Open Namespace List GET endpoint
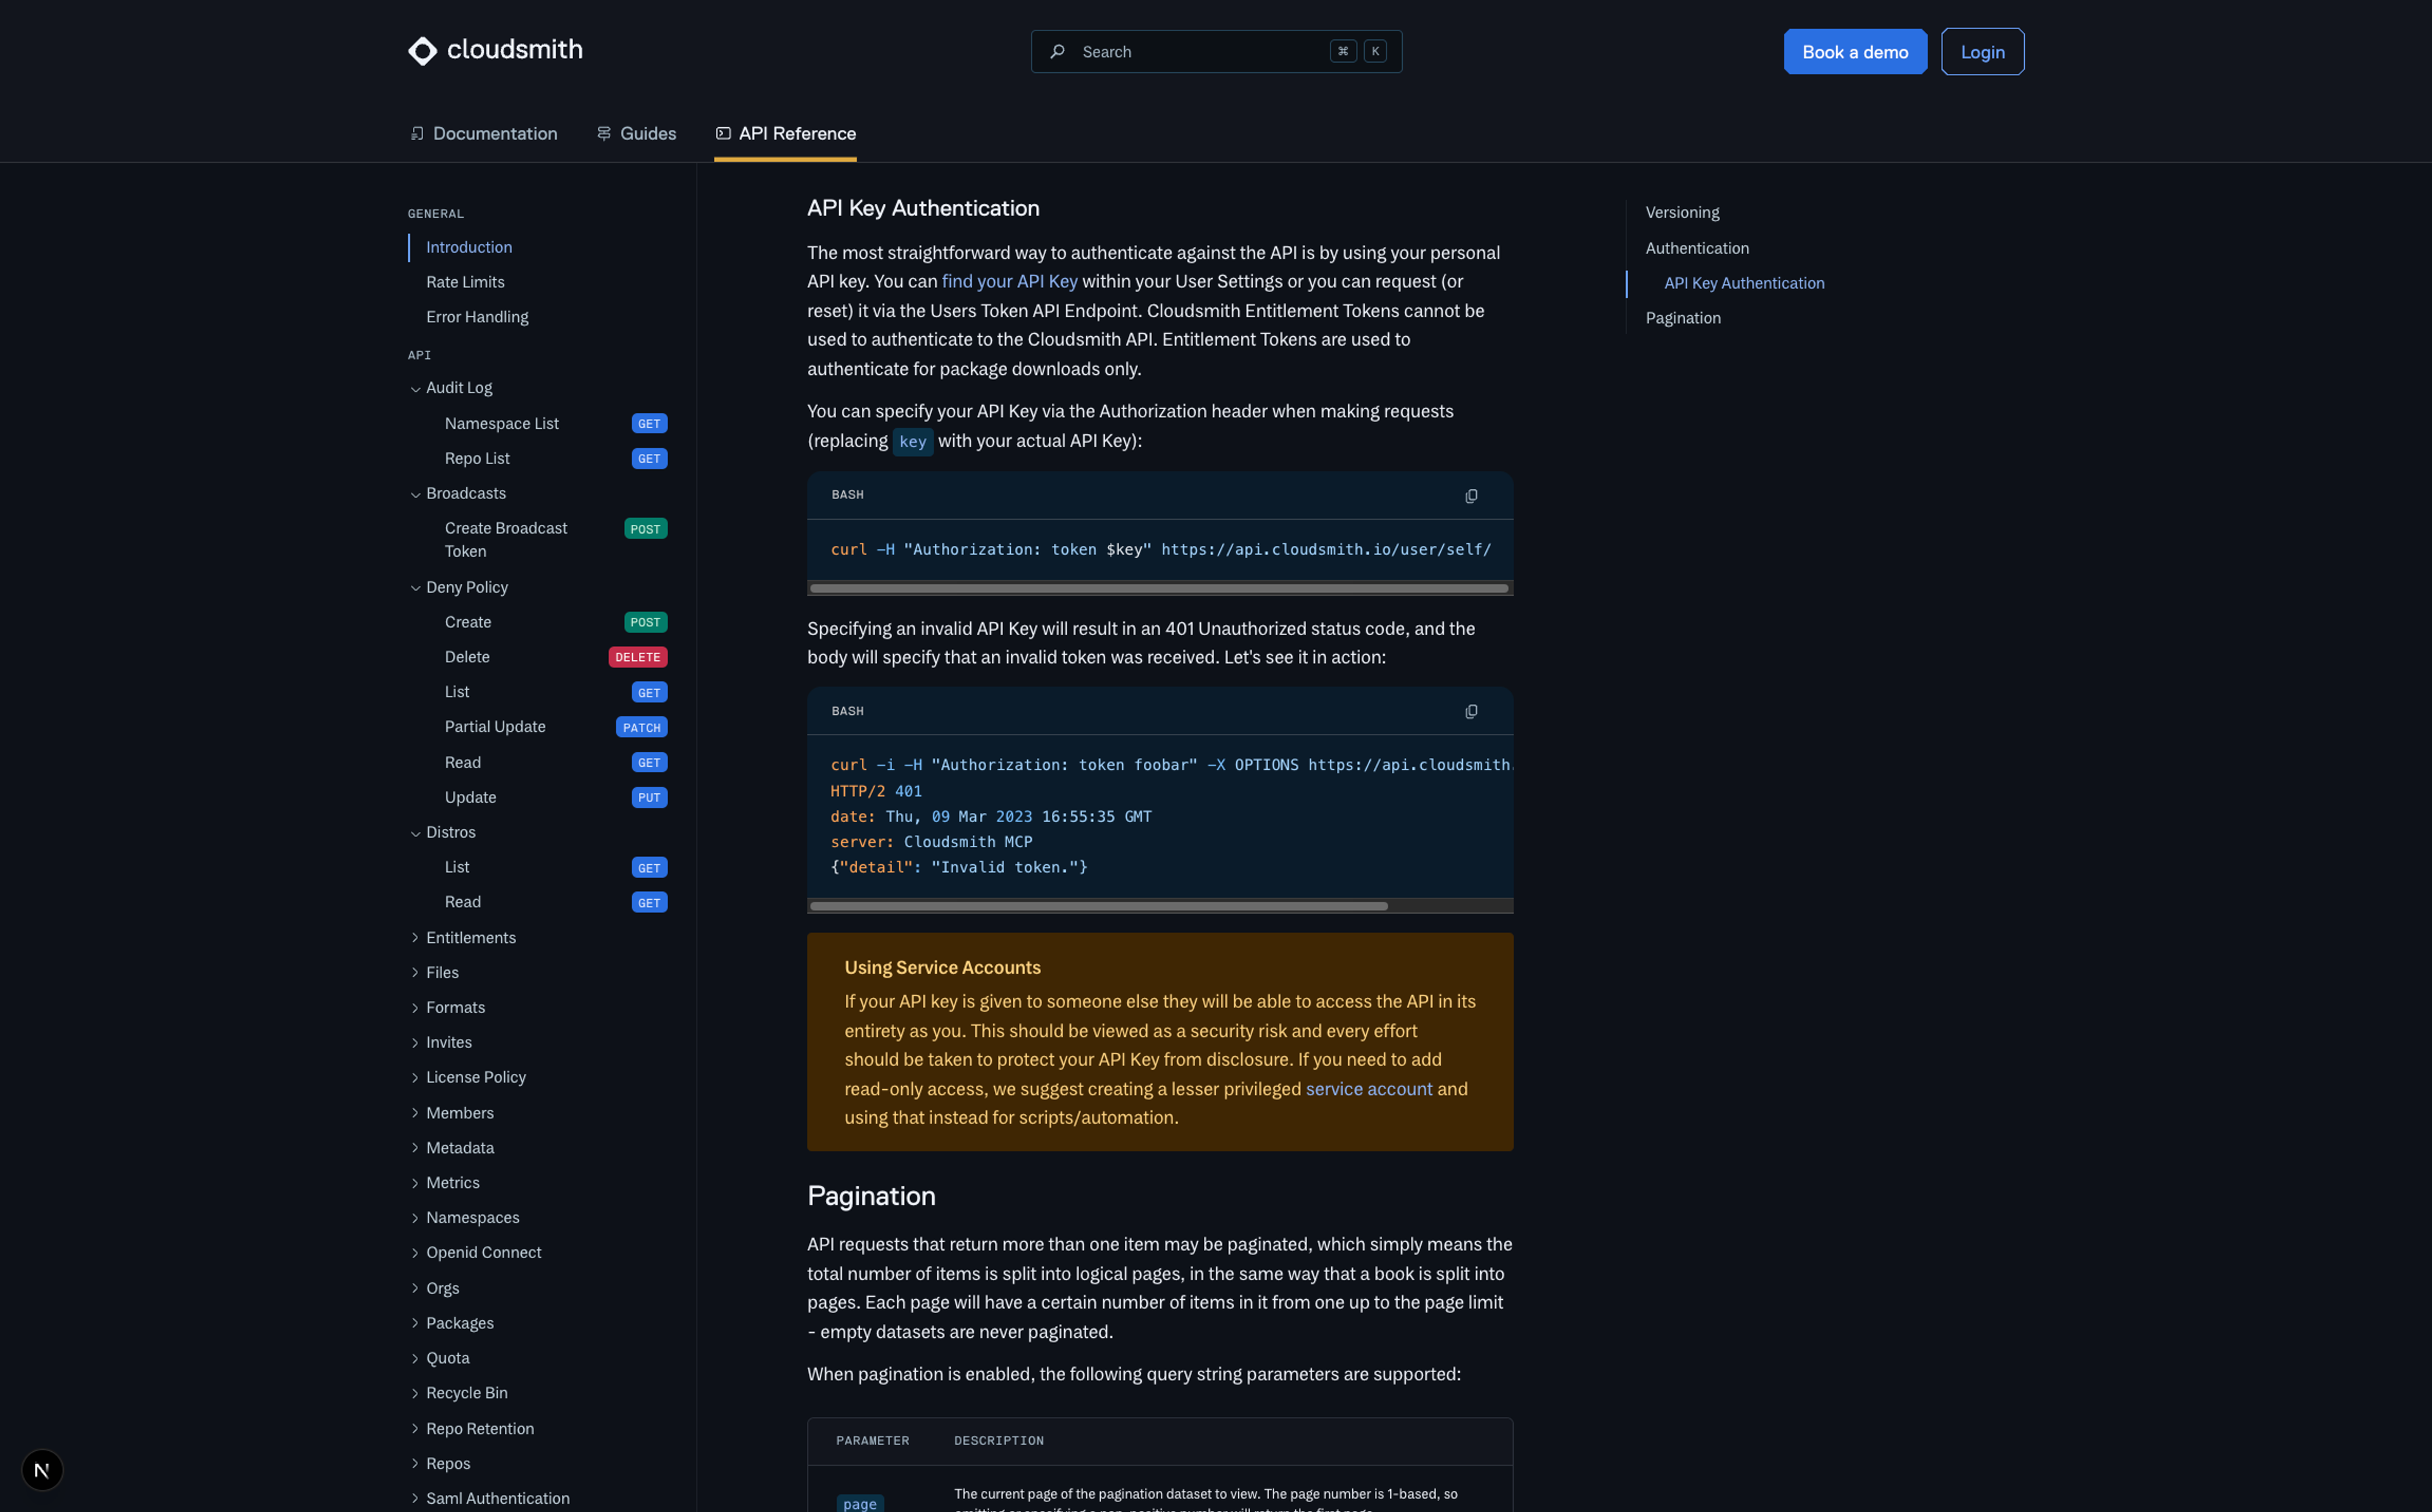 click(555, 424)
